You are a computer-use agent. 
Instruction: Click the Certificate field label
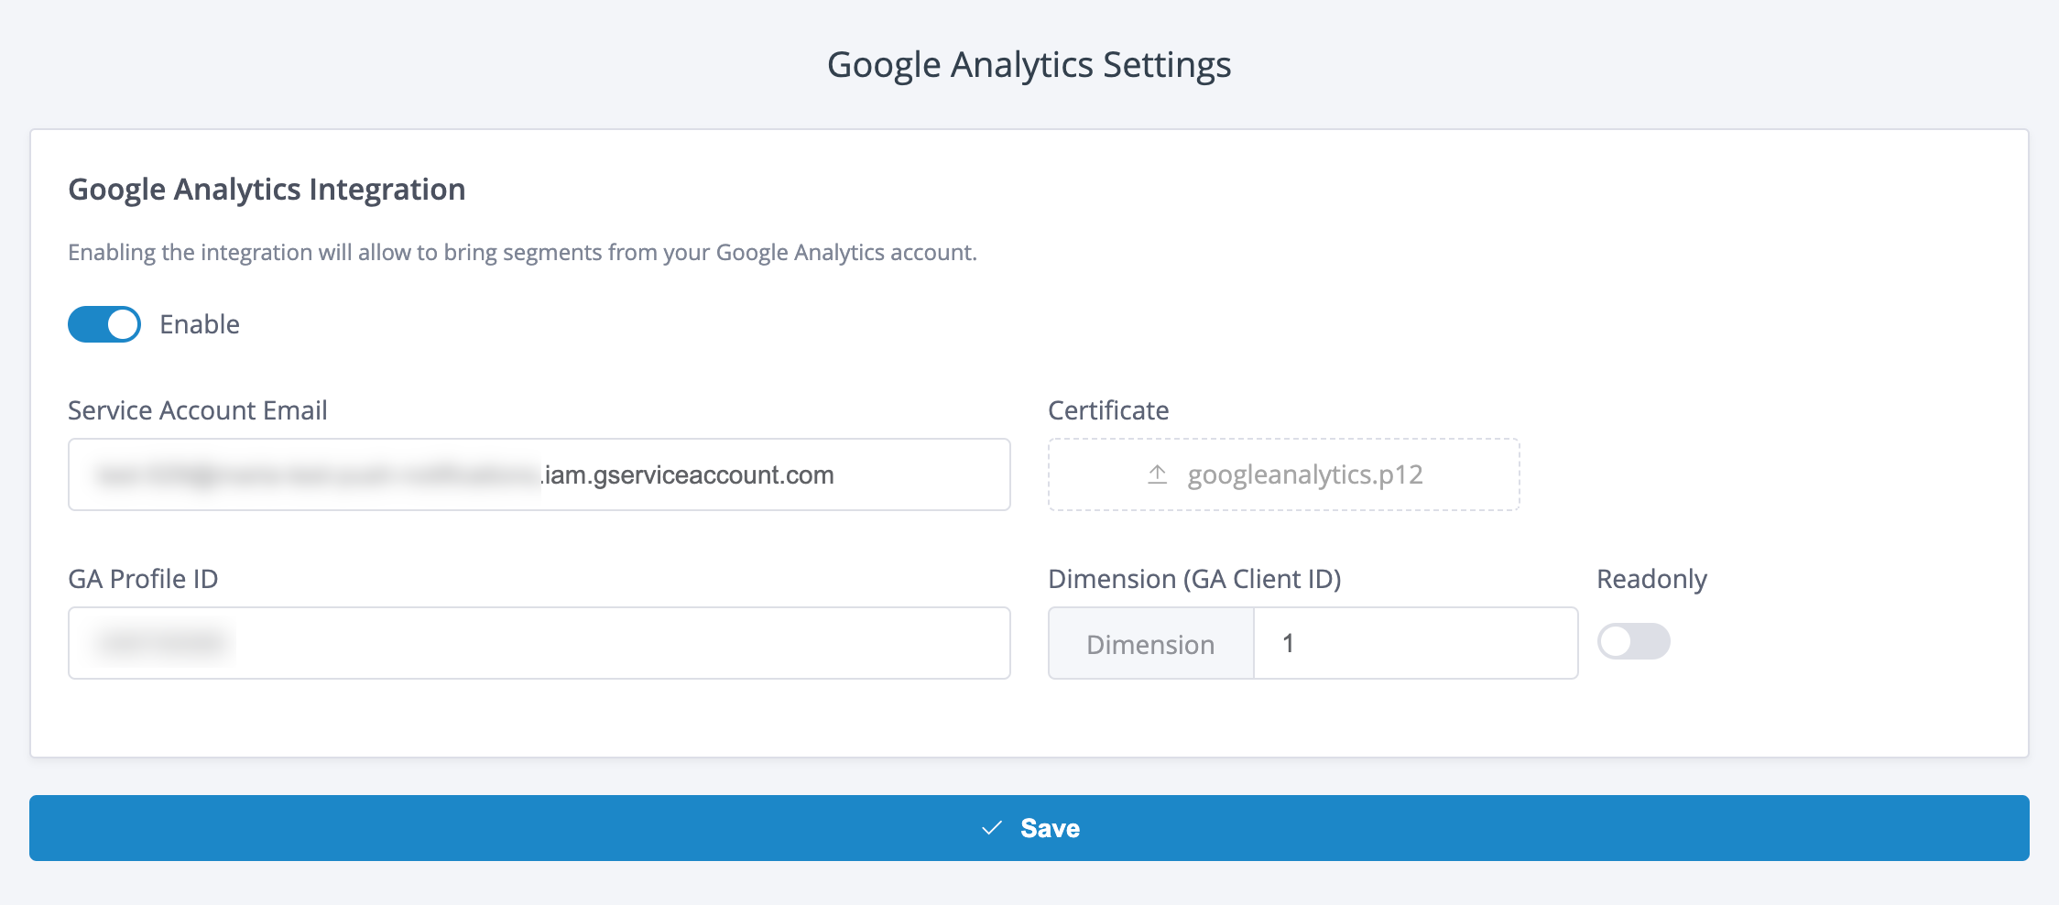pyautogui.click(x=1108, y=410)
